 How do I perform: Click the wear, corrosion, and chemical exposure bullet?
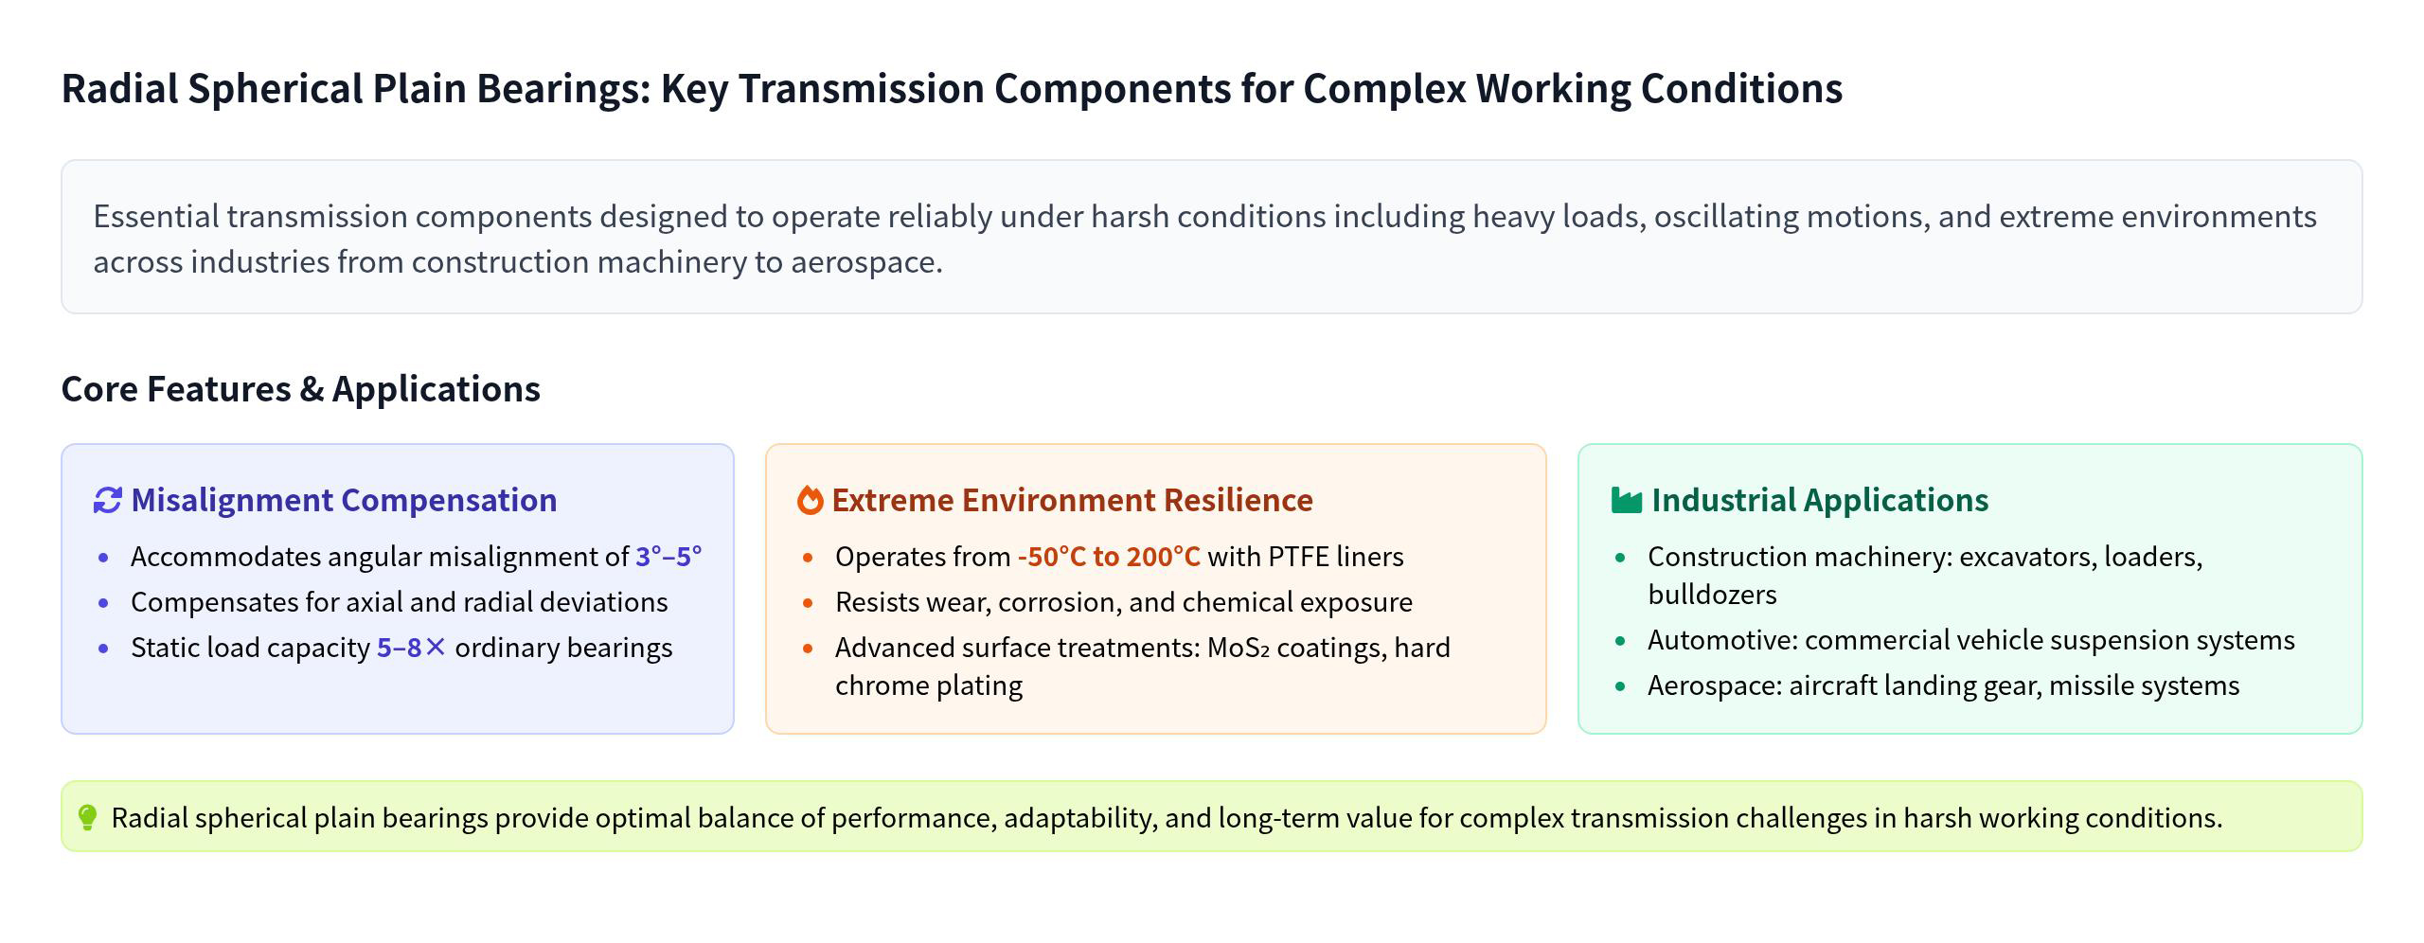(x=1123, y=602)
